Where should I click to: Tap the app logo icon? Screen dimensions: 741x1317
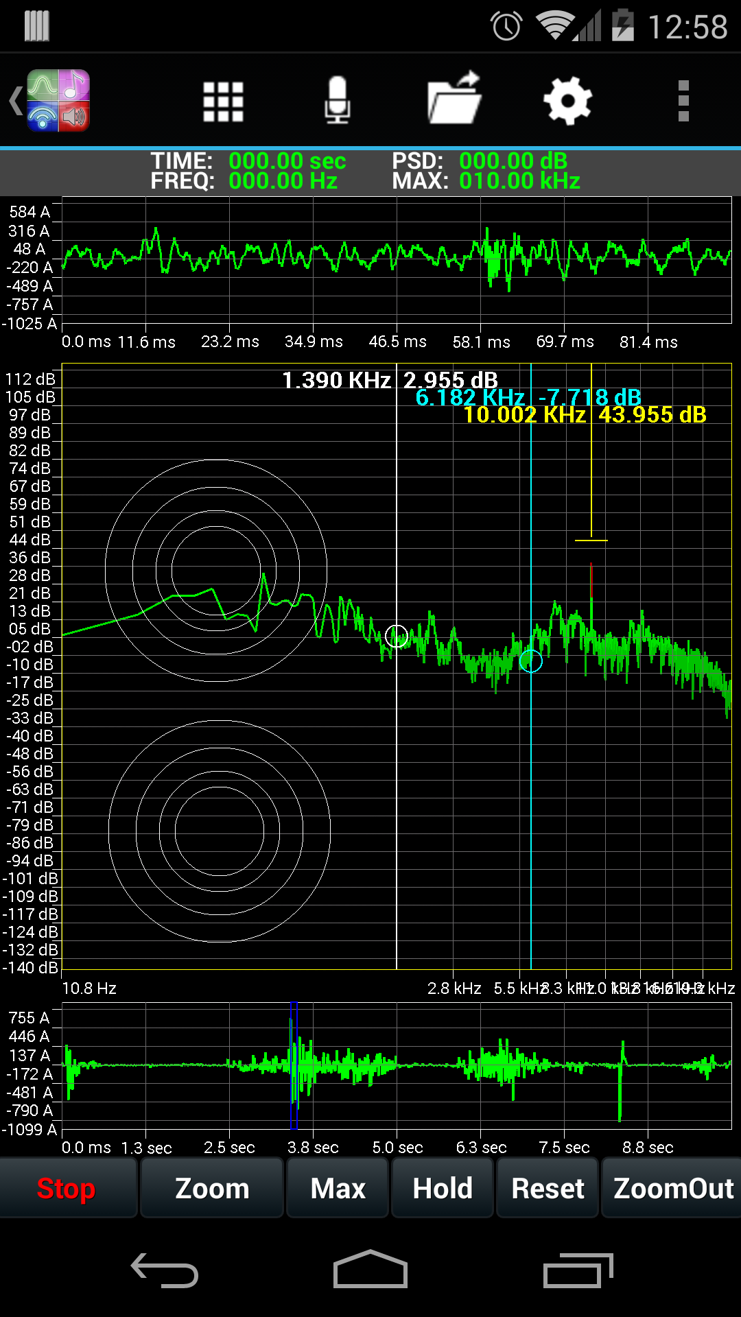pos(58,100)
